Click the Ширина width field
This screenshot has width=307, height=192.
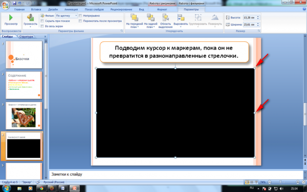click(x=250, y=25)
